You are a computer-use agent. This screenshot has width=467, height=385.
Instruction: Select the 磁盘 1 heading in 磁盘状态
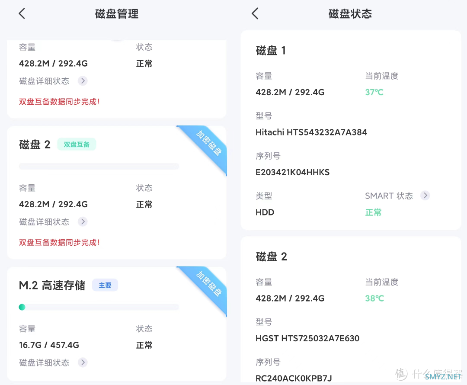[x=271, y=50]
